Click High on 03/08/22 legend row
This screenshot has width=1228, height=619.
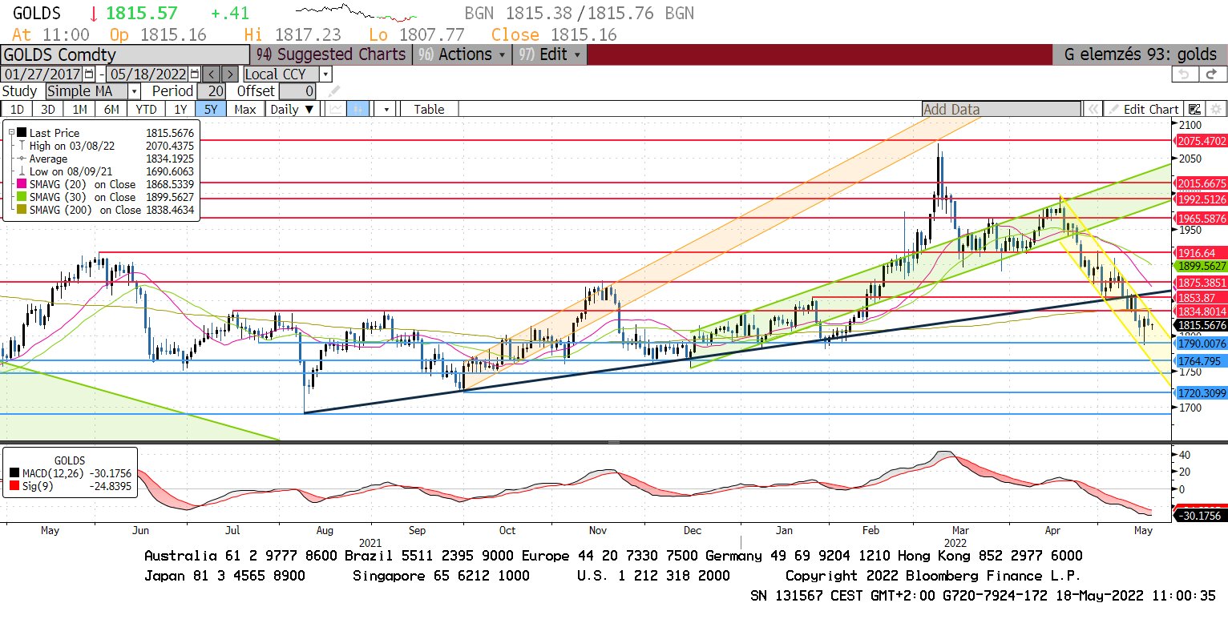click(x=105, y=146)
